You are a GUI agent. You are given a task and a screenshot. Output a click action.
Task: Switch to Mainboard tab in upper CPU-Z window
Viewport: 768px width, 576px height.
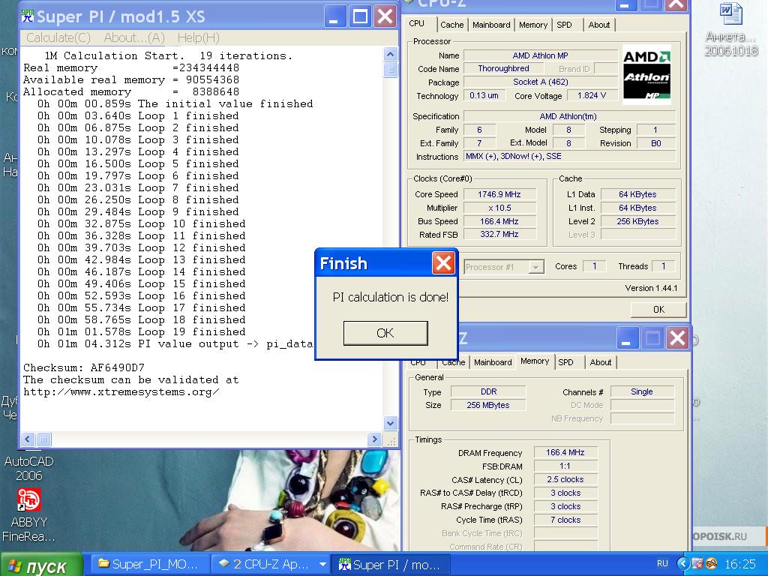pos(491,25)
